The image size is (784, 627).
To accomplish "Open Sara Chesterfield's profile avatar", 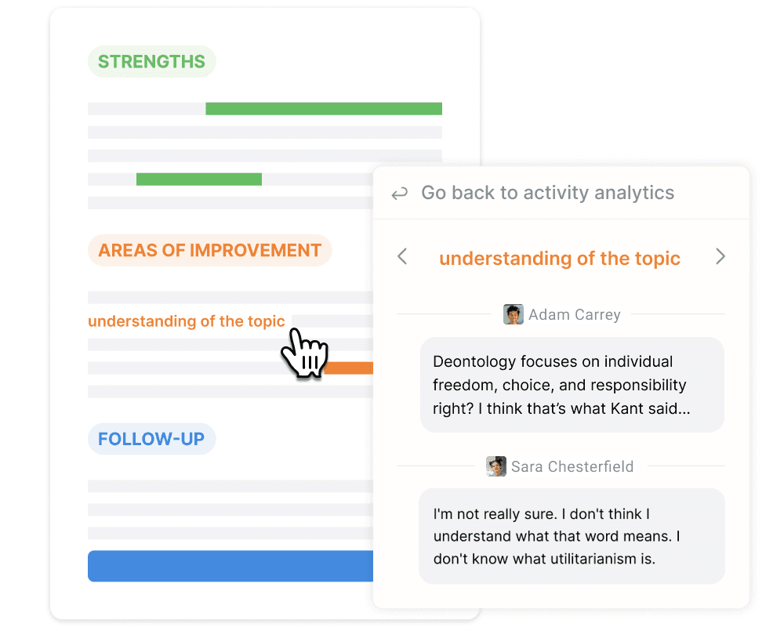I will pyautogui.click(x=495, y=466).
